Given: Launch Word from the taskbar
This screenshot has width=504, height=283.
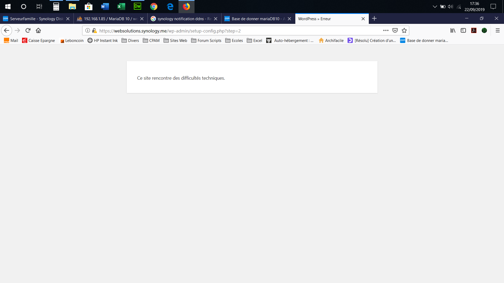Looking at the screenshot, I should pyautogui.click(x=105, y=7).
